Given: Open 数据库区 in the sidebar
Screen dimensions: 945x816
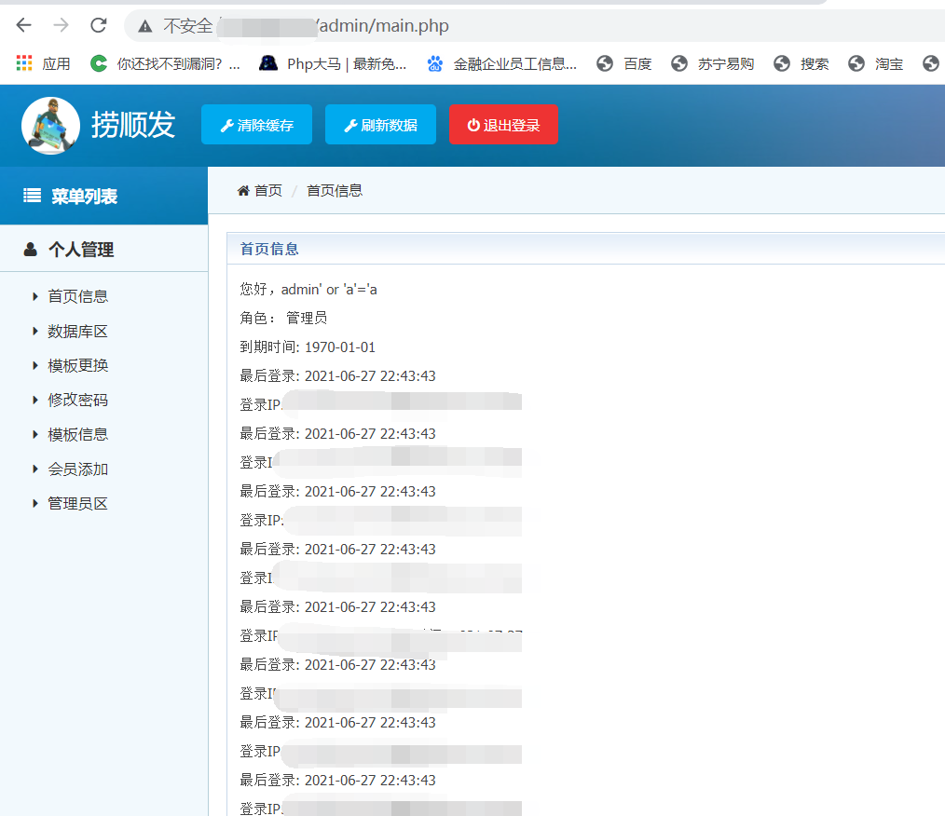Looking at the screenshot, I should click(x=77, y=332).
